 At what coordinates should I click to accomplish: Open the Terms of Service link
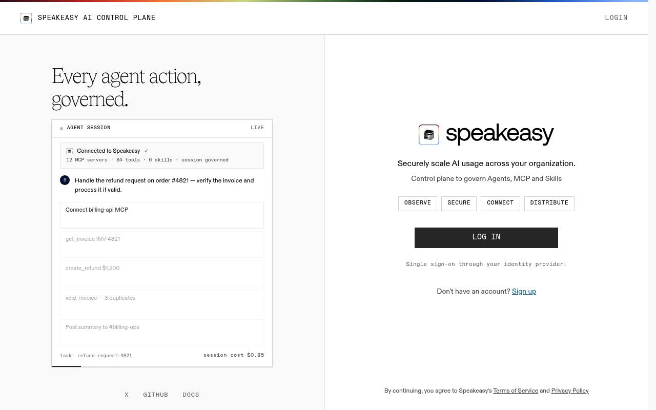click(516, 391)
